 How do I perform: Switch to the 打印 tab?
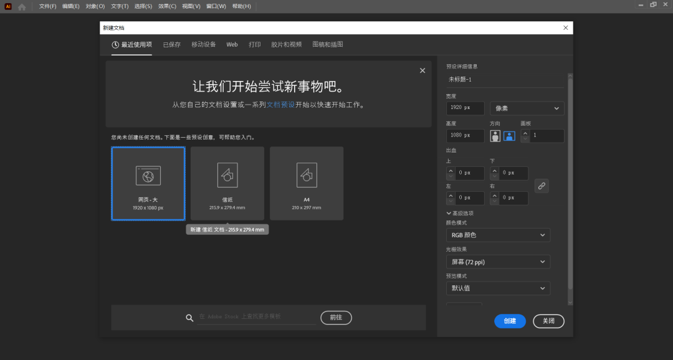click(x=254, y=44)
